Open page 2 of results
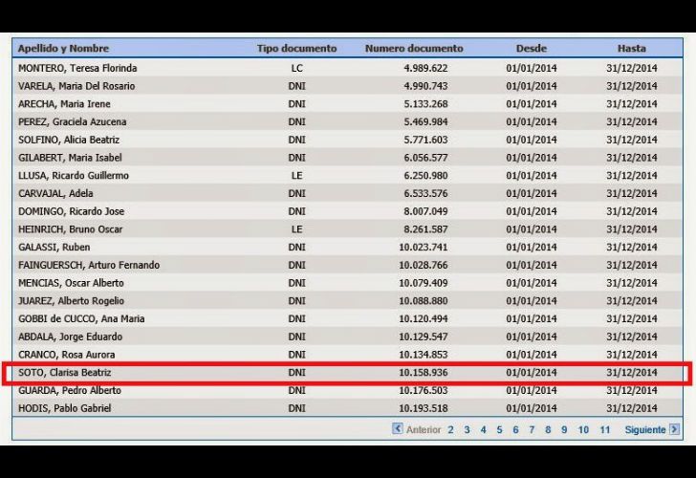The height and width of the screenshot is (478, 696). pos(450,429)
